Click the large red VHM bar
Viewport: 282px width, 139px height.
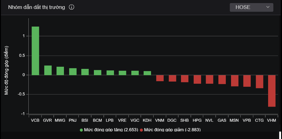click(x=271, y=91)
